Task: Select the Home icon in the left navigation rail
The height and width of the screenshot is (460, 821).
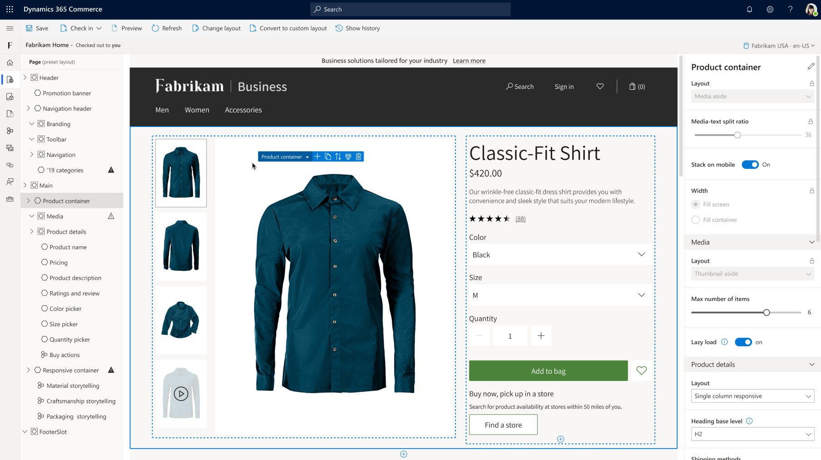Action: (x=10, y=62)
